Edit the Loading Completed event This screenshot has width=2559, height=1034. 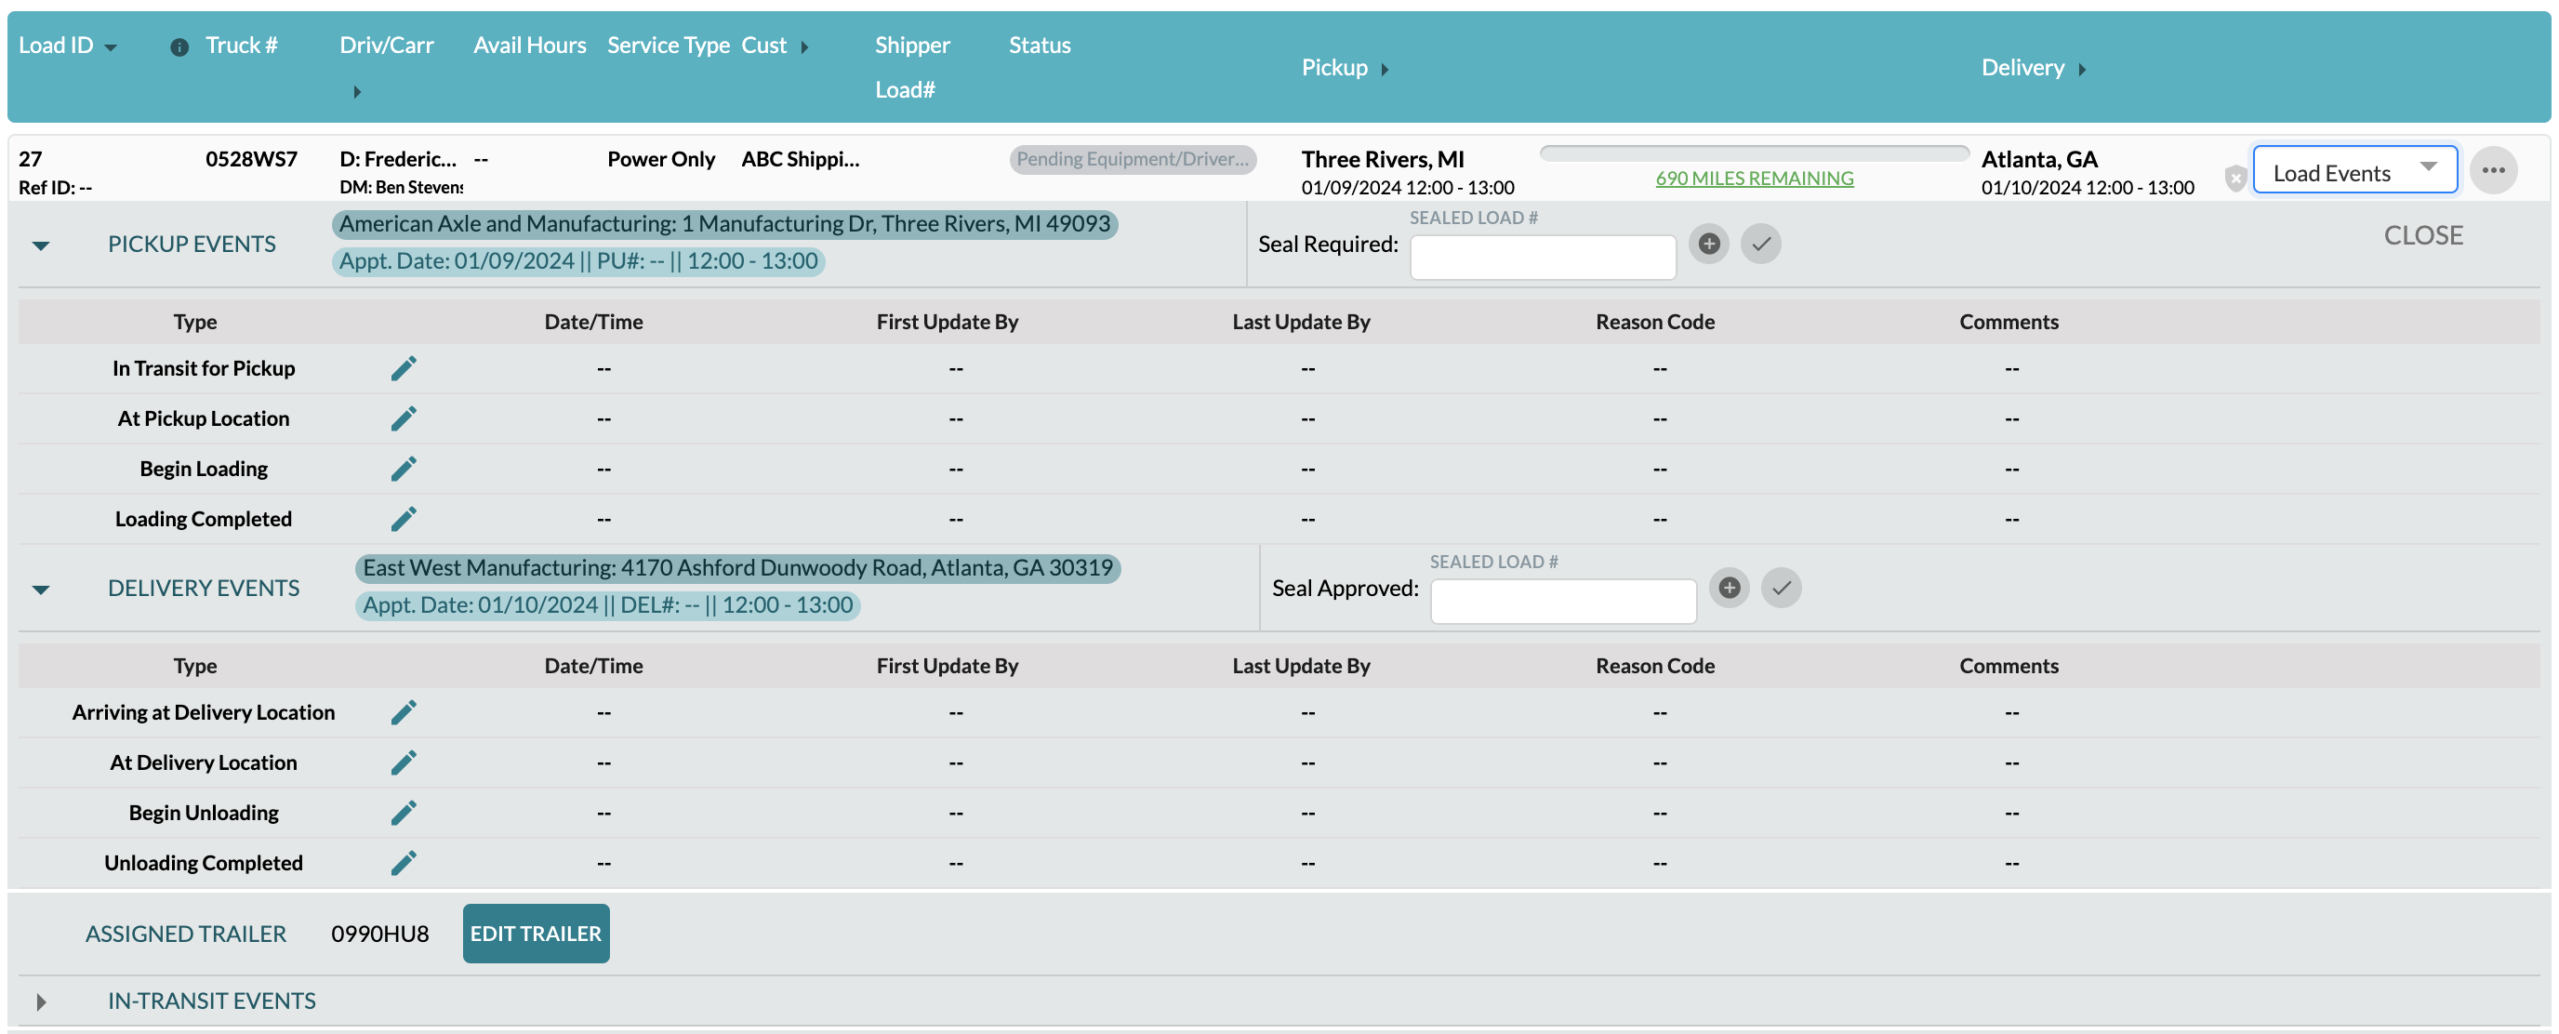tap(404, 519)
